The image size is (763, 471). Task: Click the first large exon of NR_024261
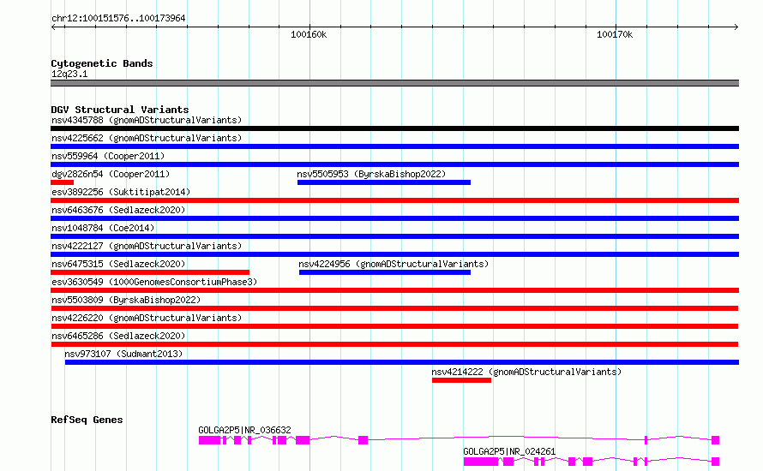[481, 462]
